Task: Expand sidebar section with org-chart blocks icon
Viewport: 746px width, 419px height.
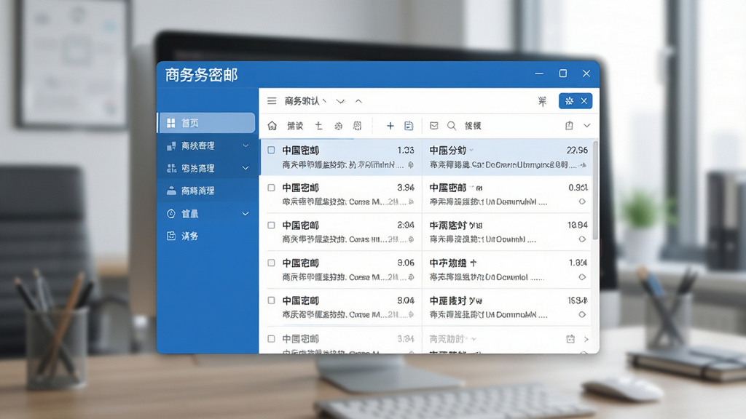Action: tap(246, 168)
